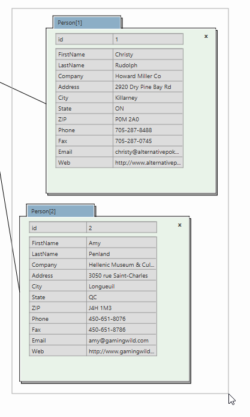Viewport: 250px width, 417px height.
Task: Select the Killarney city value
Action: 148,97
